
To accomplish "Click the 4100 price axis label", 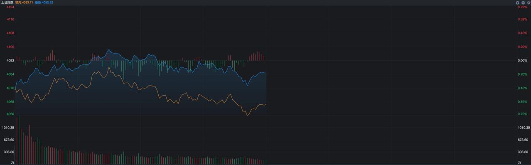I will click(x=10, y=47).
